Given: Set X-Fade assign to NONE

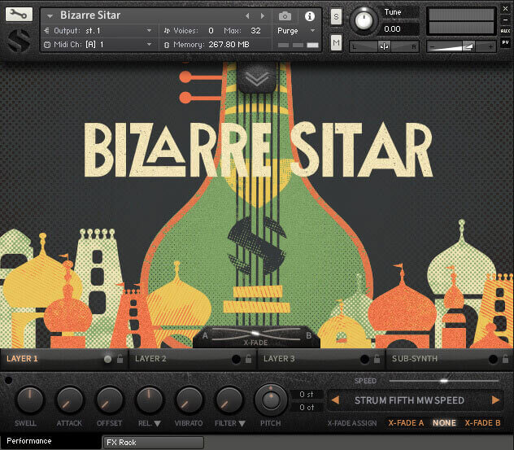Looking at the screenshot, I should click(x=444, y=423).
